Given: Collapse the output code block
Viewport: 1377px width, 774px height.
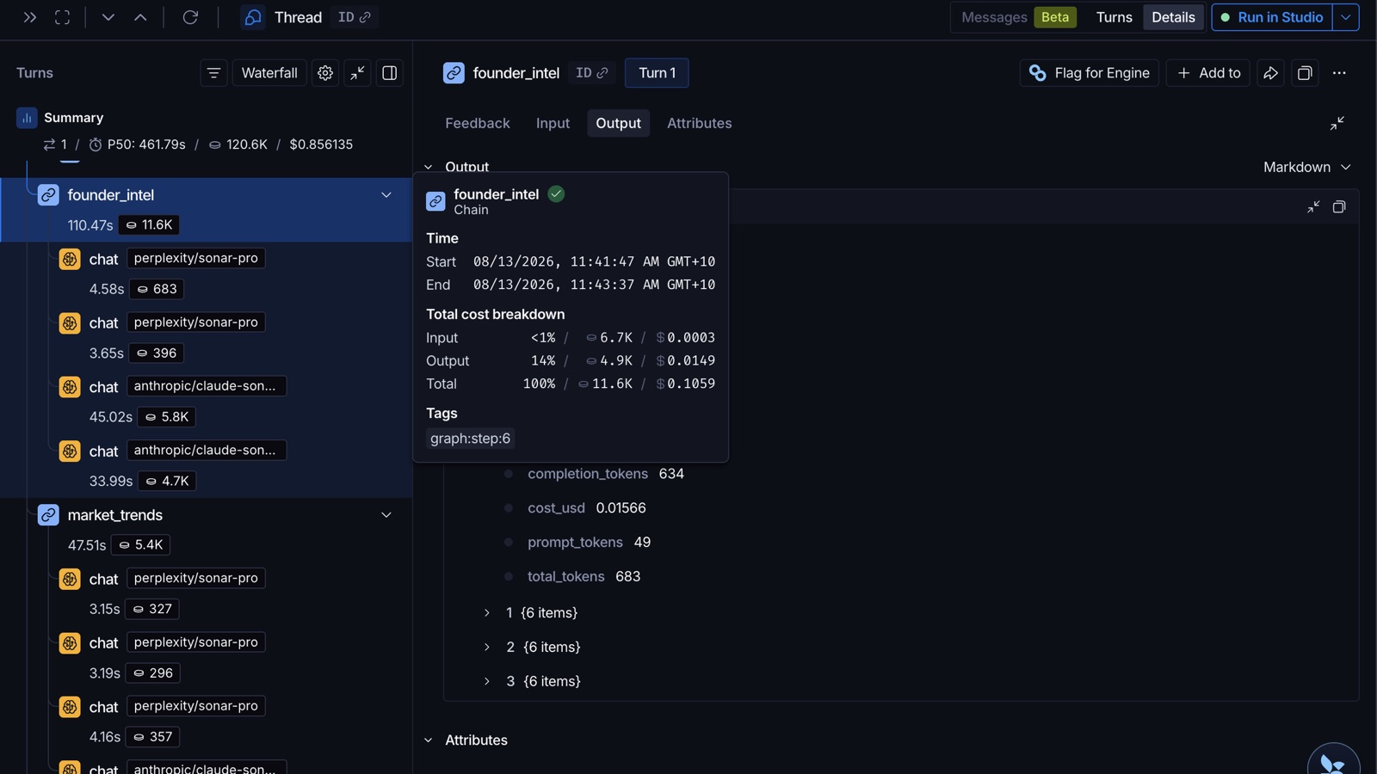Looking at the screenshot, I should coord(1313,206).
